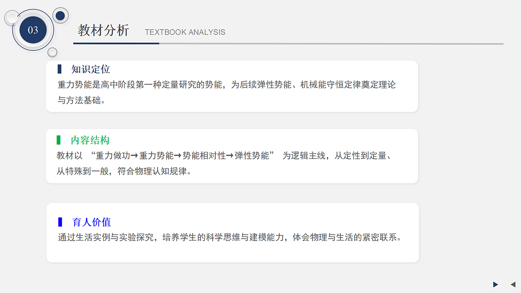Click the blue marker beside 育人价值
The height and width of the screenshot is (293, 521).
pyautogui.click(x=60, y=222)
